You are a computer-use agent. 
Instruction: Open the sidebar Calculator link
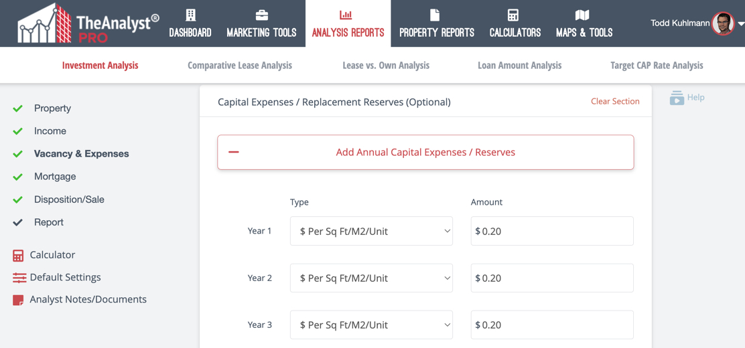52,255
